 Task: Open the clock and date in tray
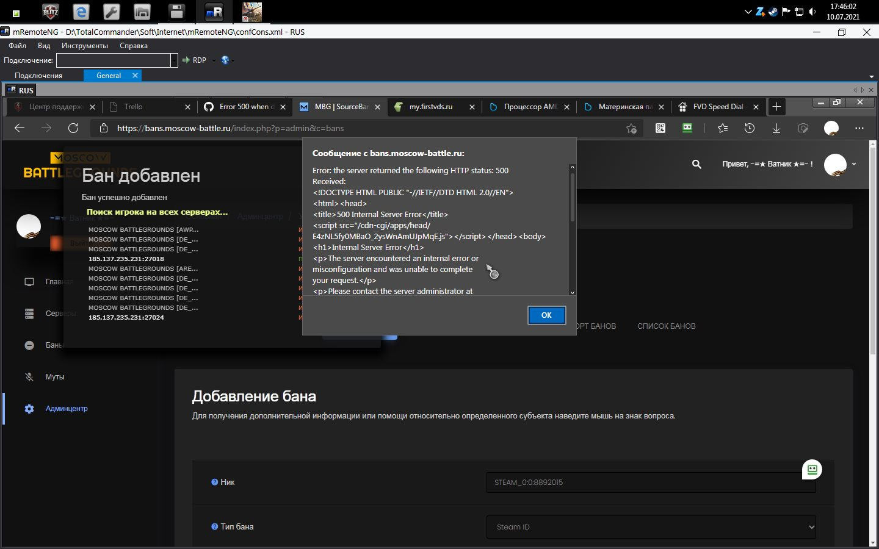coord(843,12)
